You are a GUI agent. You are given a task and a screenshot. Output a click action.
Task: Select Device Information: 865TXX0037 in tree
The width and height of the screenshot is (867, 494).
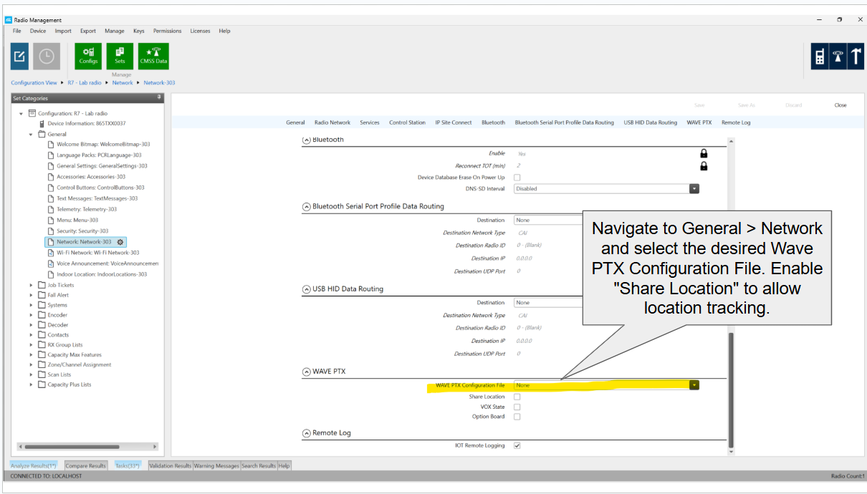point(86,123)
